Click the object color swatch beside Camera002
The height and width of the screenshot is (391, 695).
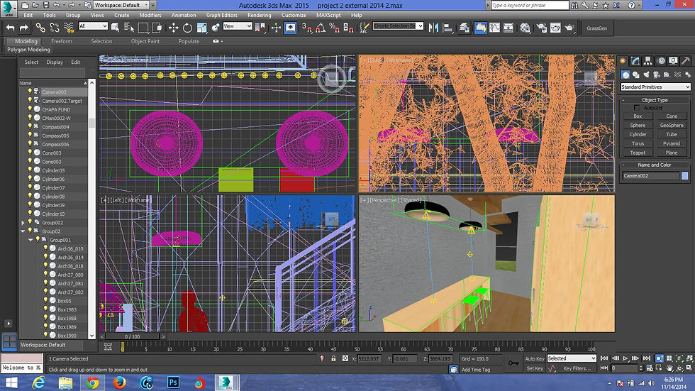684,176
